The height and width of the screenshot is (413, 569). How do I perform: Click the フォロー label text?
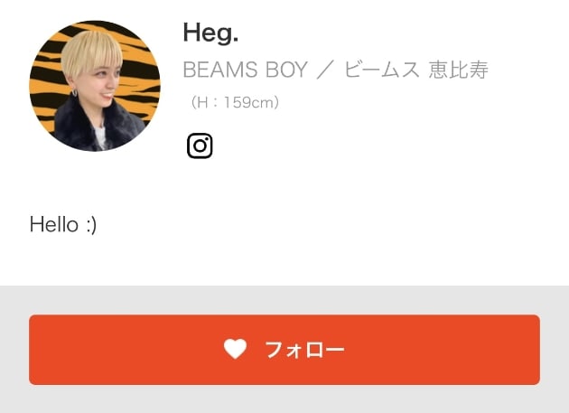[305, 350]
